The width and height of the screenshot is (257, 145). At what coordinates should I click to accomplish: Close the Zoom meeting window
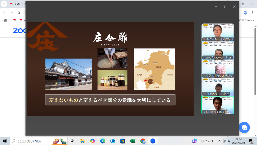coord(234,7)
